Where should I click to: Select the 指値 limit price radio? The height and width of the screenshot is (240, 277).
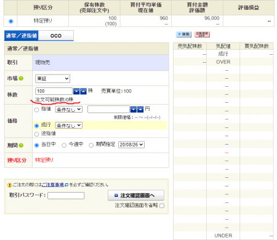(x=37, y=110)
